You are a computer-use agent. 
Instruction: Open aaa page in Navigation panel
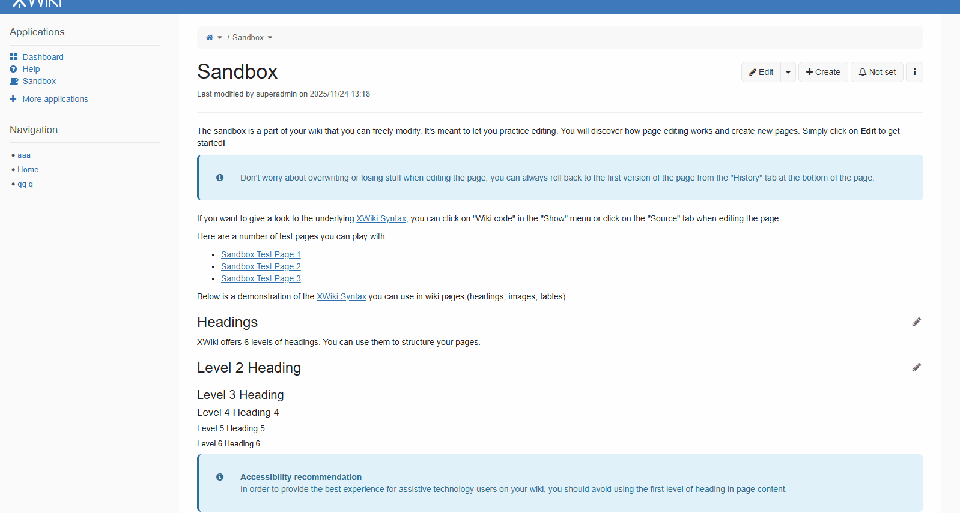click(24, 155)
